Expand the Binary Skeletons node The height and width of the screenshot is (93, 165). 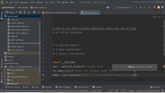point(5,70)
